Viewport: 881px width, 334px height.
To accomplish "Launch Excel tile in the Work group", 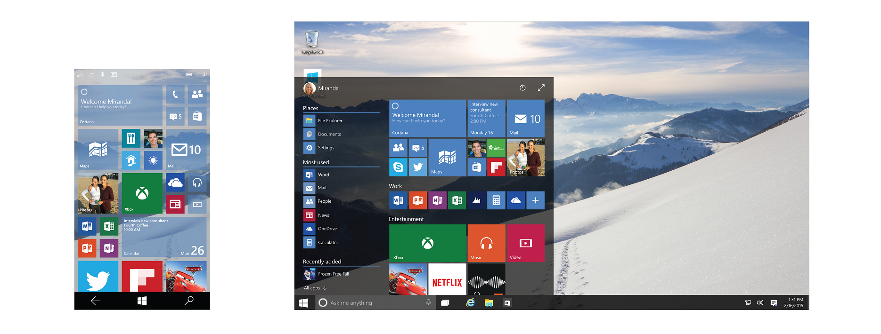I will (x=457, y=200).
